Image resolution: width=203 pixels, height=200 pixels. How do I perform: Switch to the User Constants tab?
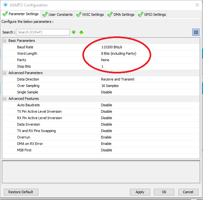pyautogui.click(x=58, y=14)
